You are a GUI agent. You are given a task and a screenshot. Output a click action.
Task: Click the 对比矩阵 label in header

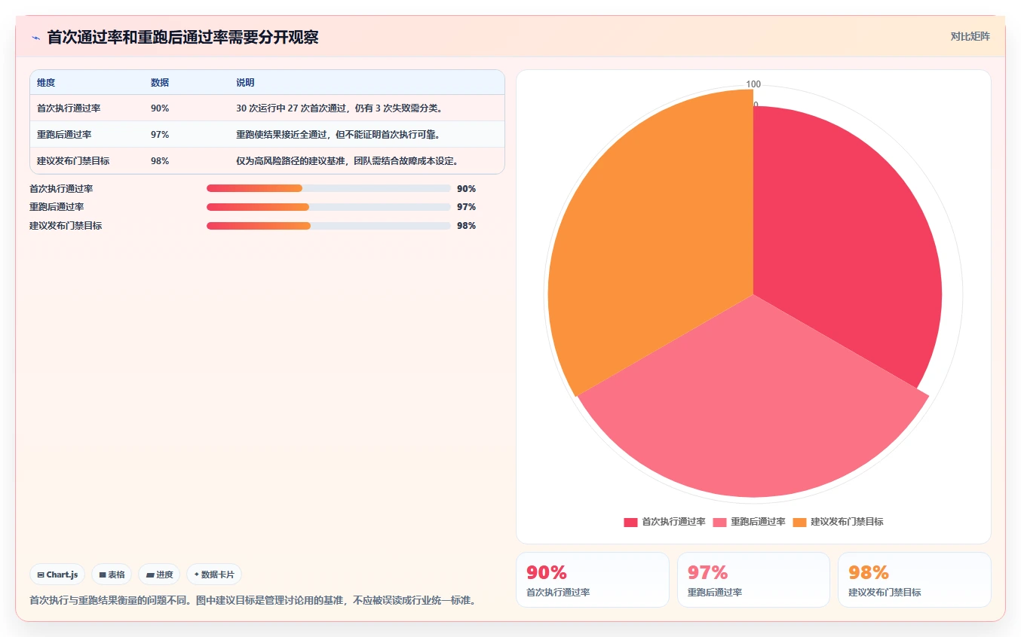tap(970, 36)
